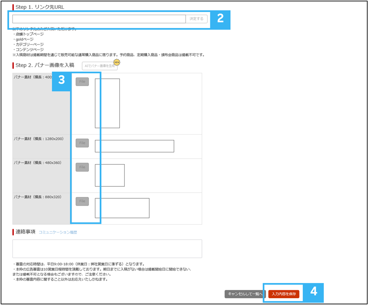Click the バナー素材（横長：880x320） label

click(x=38, y=197)
